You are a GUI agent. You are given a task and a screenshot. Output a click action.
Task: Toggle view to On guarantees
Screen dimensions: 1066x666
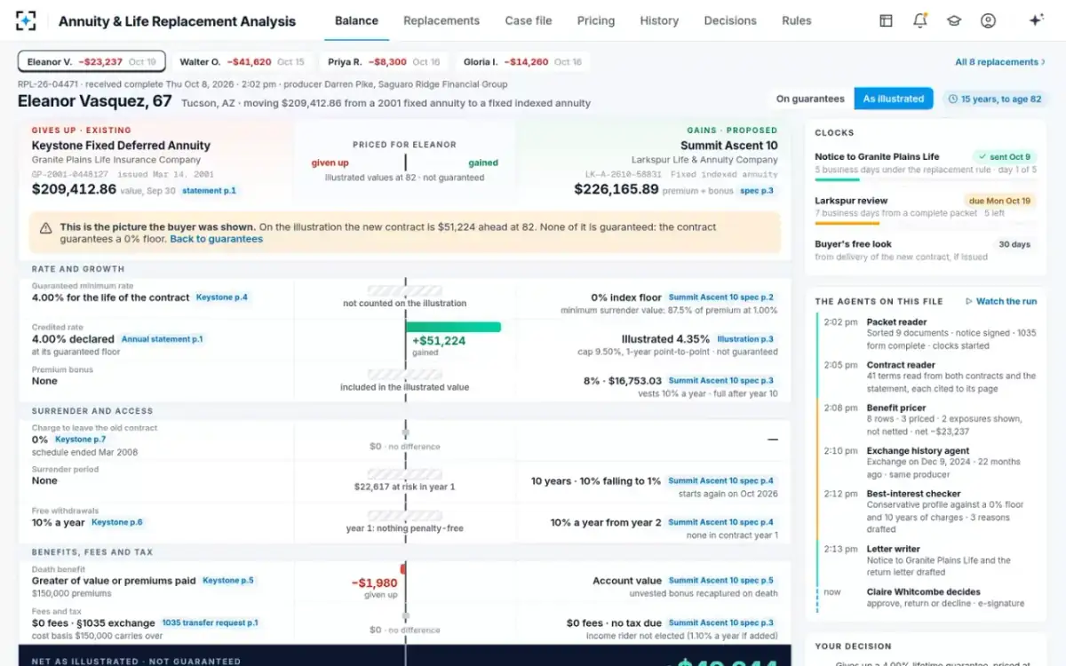pyautogui.click(x=810, y=99)
